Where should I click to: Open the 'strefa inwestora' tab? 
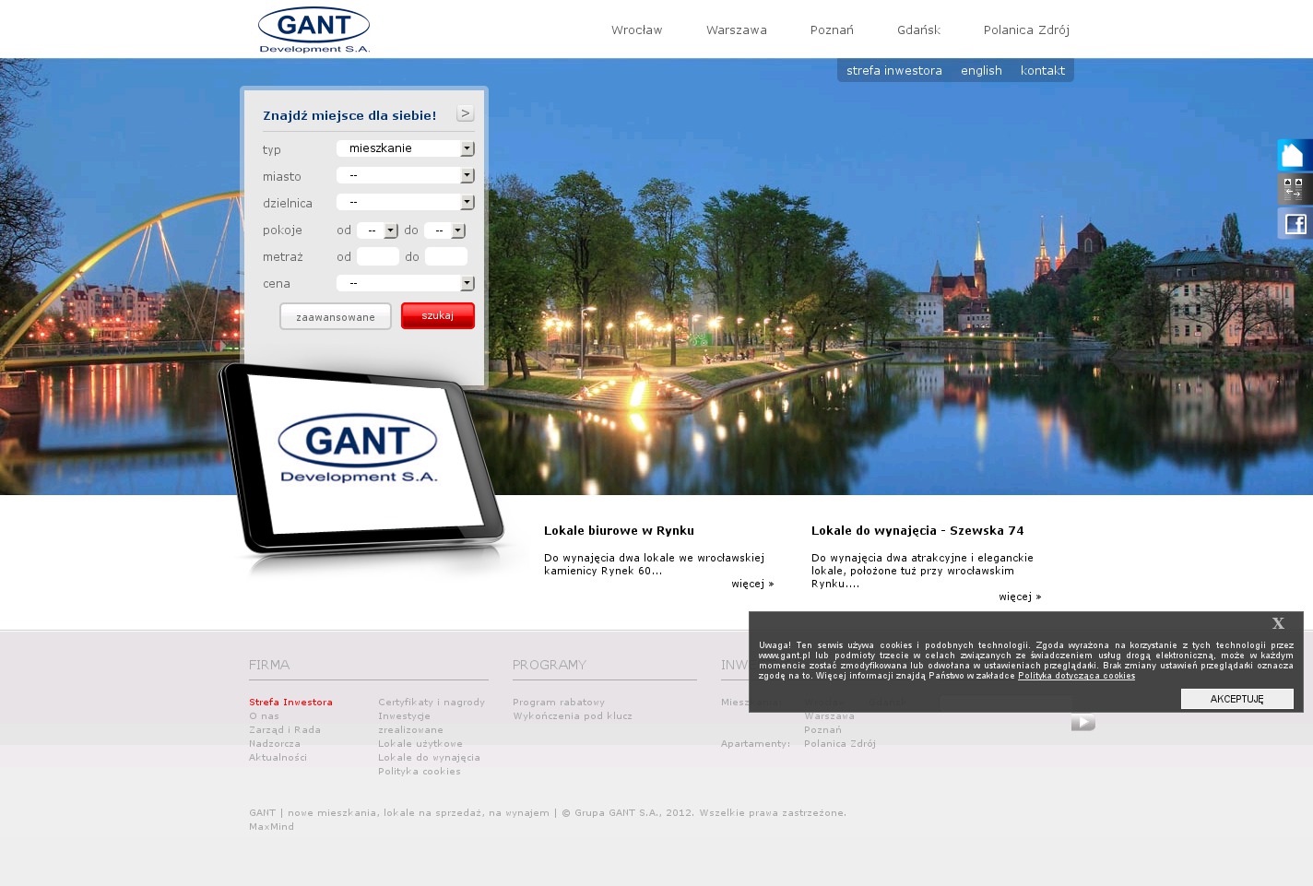coord(894,70)
